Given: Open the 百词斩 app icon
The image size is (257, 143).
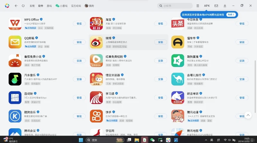Looking at the screenshot, I should point(15,98).
